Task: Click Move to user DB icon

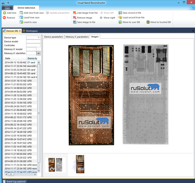Action: (120, 22)
